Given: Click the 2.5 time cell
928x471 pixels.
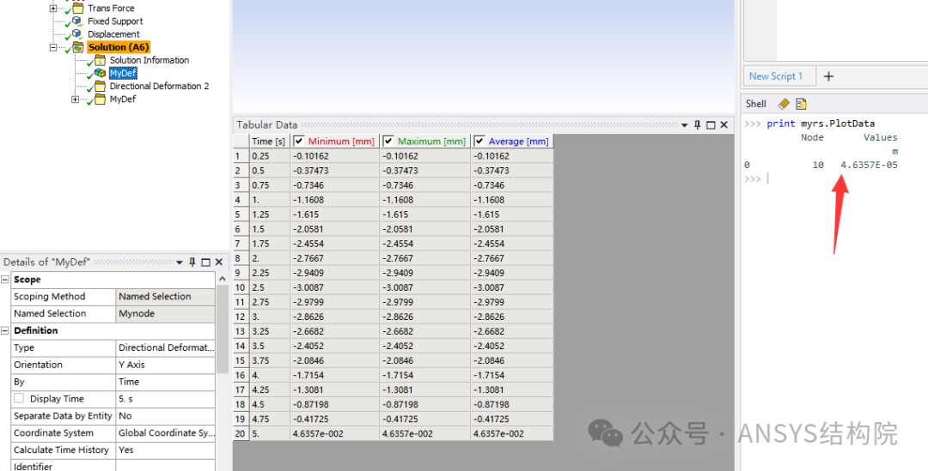Looking at the screenshot, I should point(270,287).
